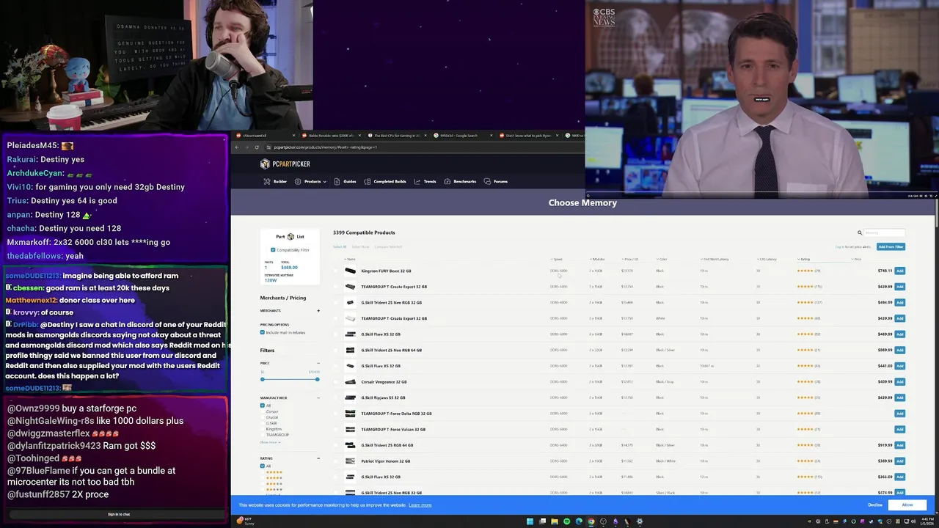Expand the Merchants section plus icon

[x=318, y=311]
